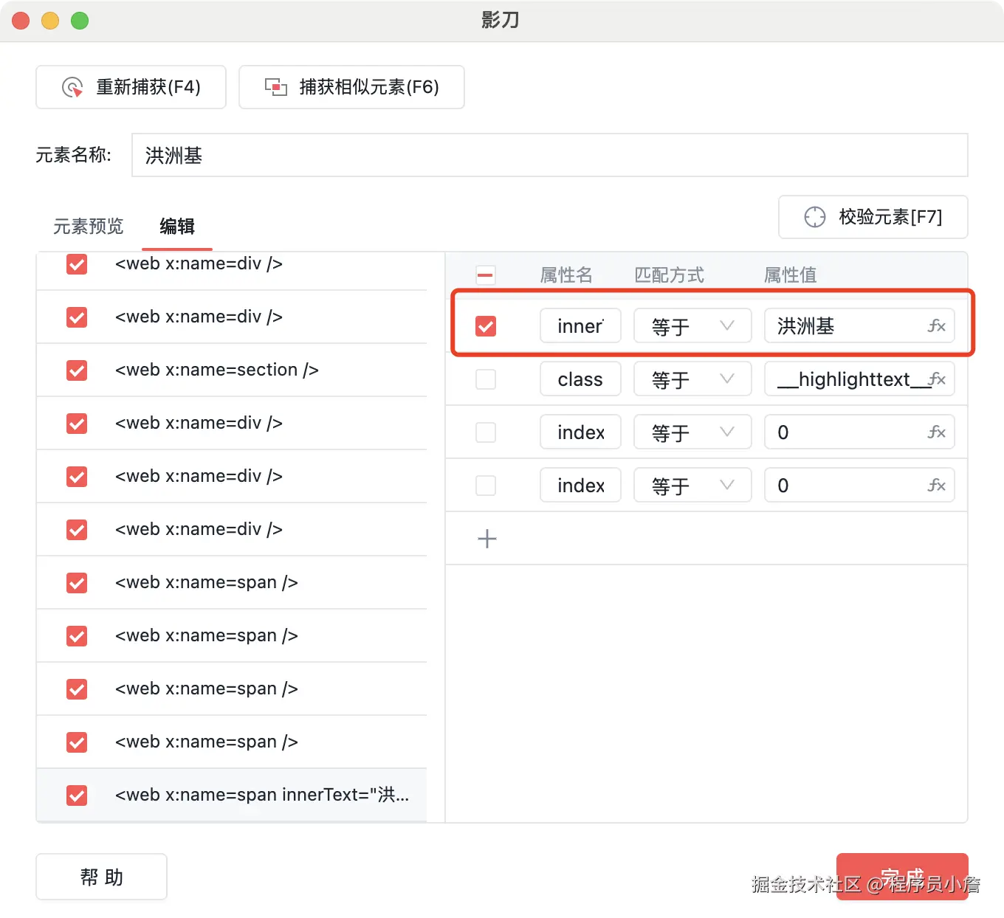The image size is (1004, 918).
Task: Click the 校验元素[F7] button
Action: pos(873,217)
